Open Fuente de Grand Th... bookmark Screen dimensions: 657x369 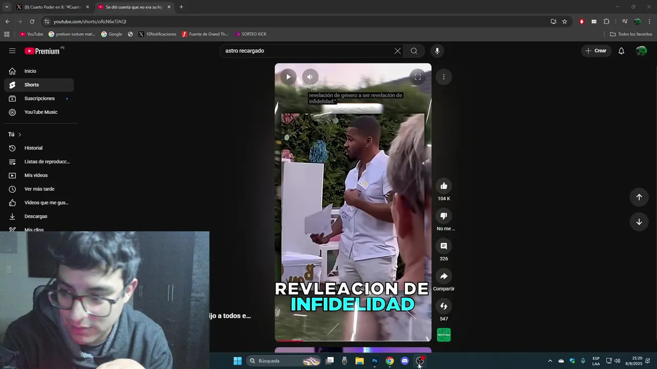[205, 34]
